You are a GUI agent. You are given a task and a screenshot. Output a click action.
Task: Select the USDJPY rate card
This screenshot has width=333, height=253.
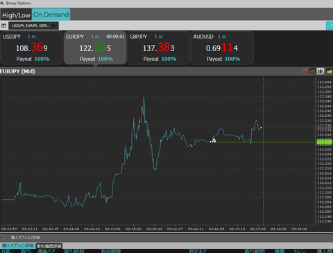click(32, 48)
